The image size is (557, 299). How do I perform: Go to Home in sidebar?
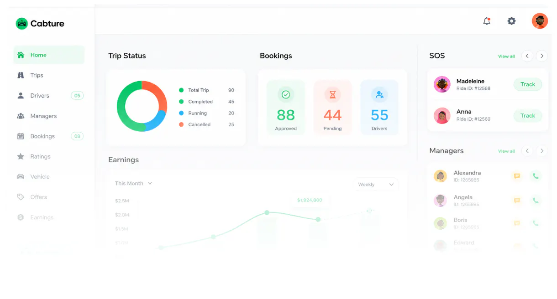[x=49, y=55]
